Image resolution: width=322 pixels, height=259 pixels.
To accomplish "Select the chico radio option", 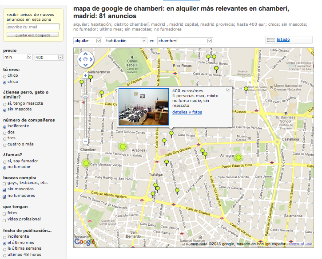I will [x=4, y=76].
